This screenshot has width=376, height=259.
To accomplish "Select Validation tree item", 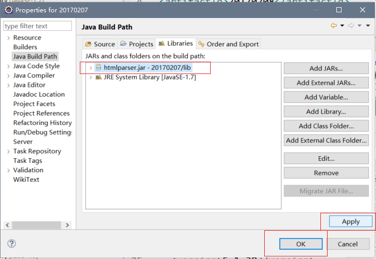I will point(28,170).
